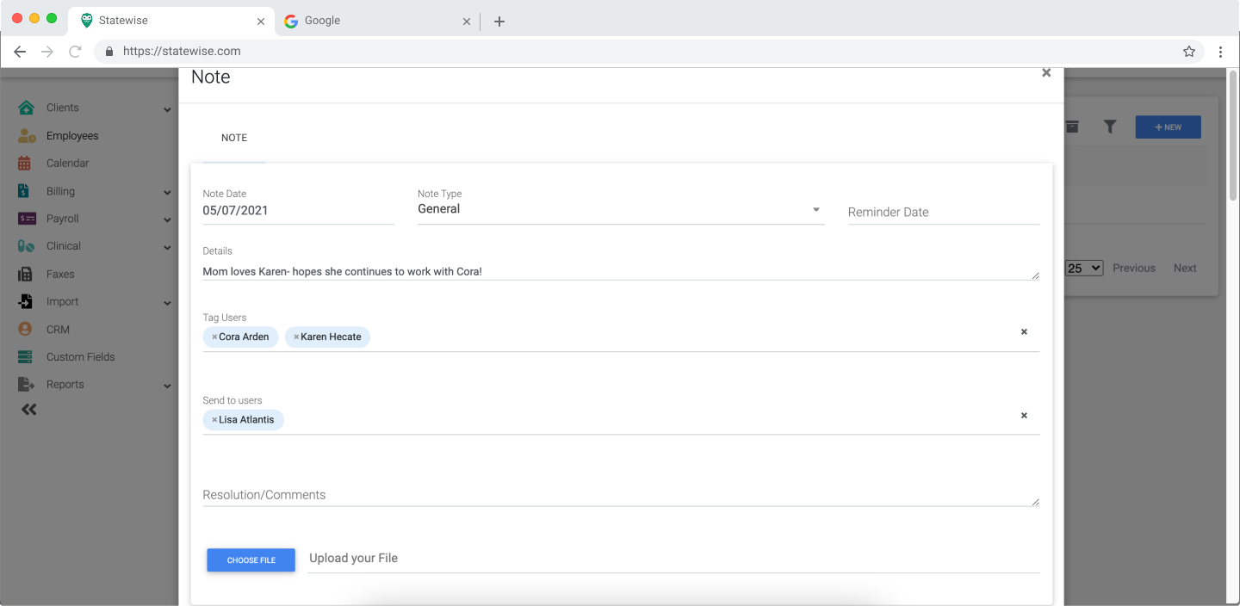Screen dimensions: 1240x606
Task: Go to Previous page
Action: 1133,268
